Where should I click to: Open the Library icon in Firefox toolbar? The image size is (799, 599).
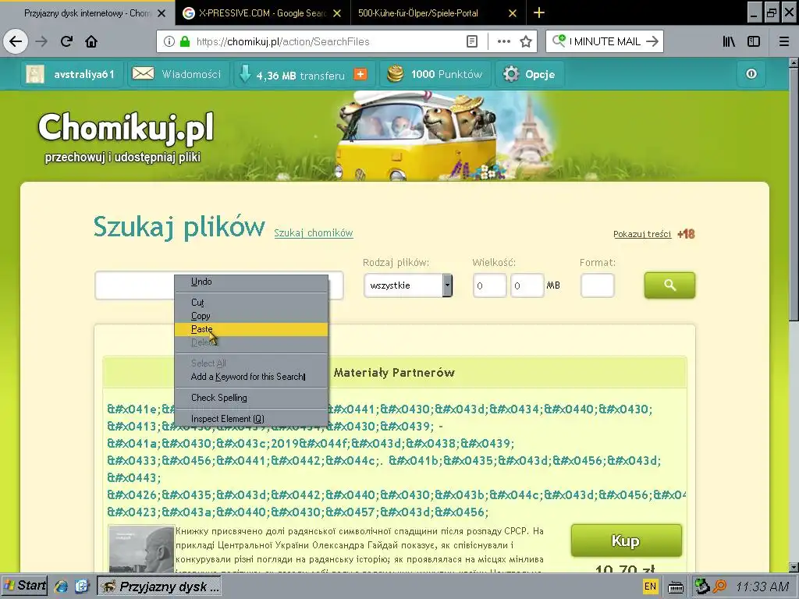pos(729,42)
